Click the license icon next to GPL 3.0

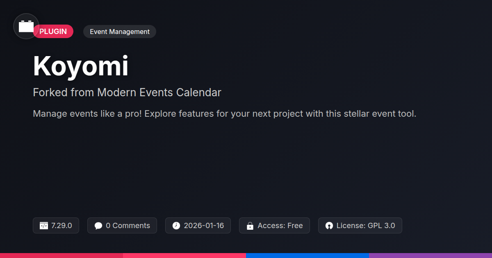pos(329,226)
